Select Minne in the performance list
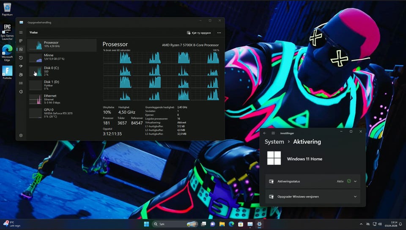This screenshot has width=406, height=230. click(62, 57)
